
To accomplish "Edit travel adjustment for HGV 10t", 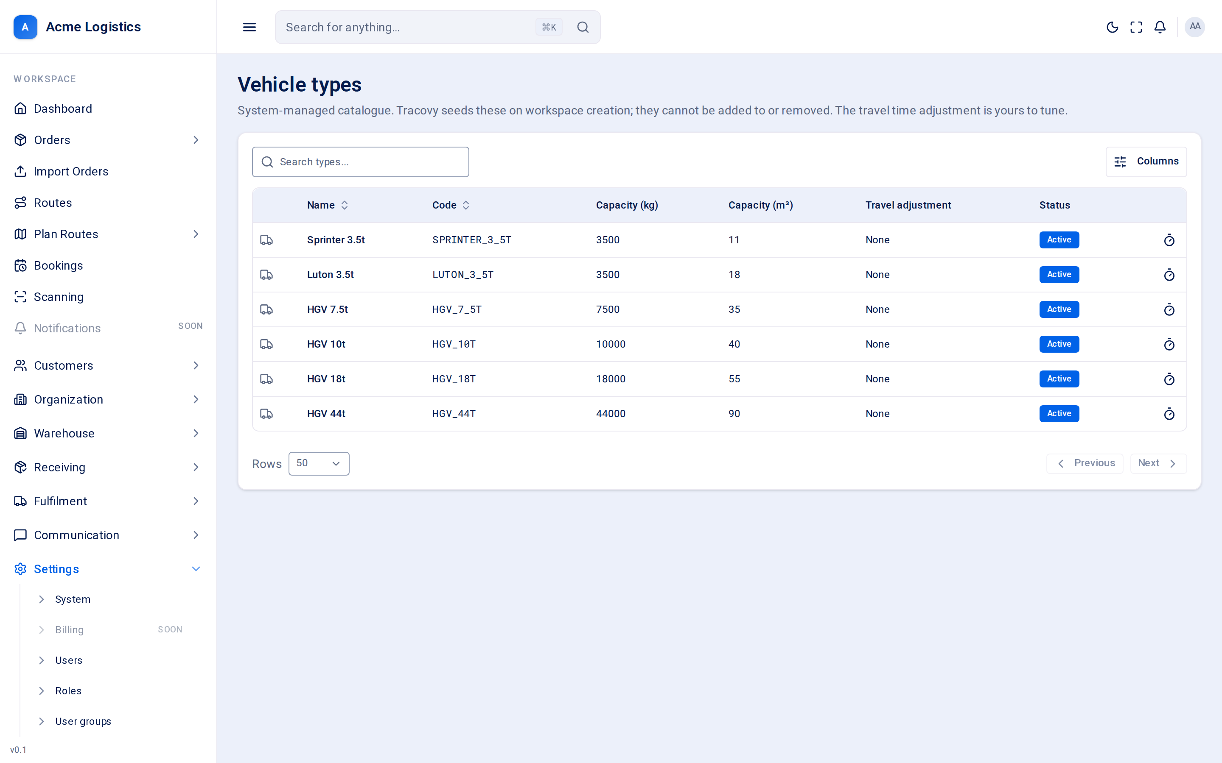I will (x=1169, y=345).
